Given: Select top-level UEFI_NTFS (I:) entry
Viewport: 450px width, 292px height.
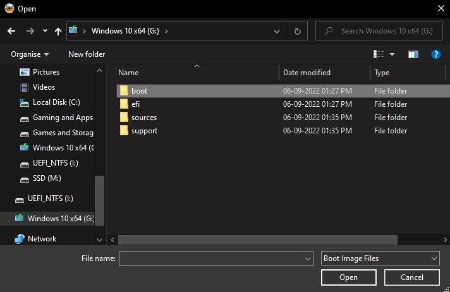Looking at the screenshot, I should 50,198.
